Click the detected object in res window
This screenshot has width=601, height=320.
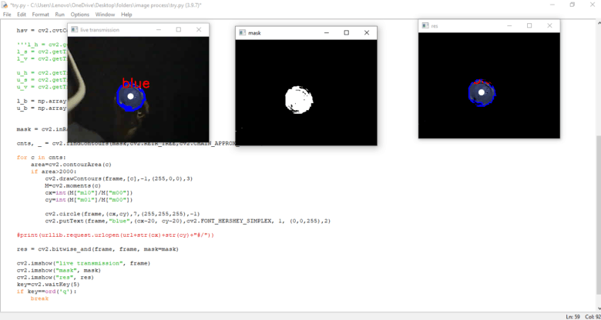coord(482,92)
